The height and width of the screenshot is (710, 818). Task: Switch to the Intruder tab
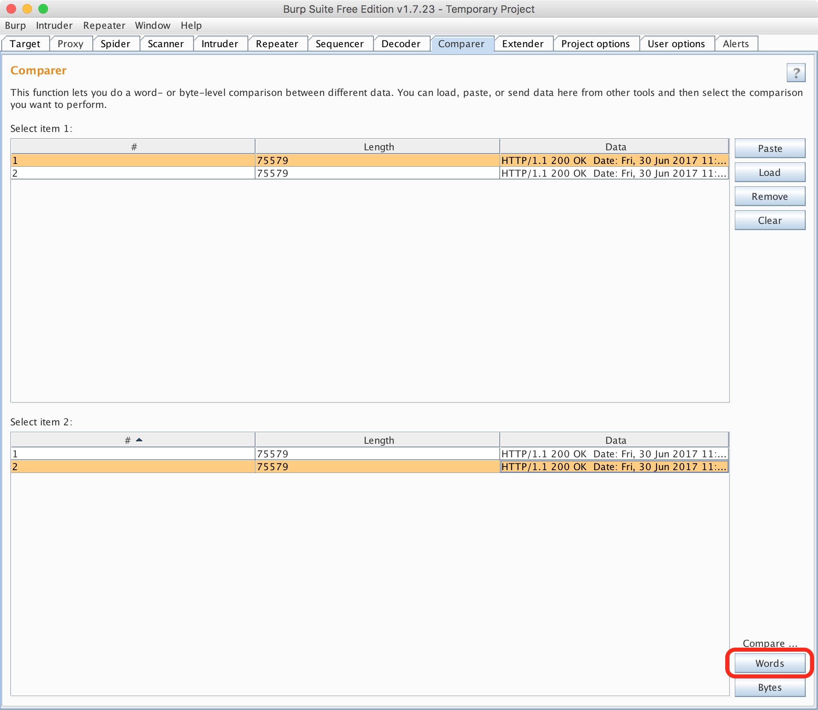[x=219, y=44]
